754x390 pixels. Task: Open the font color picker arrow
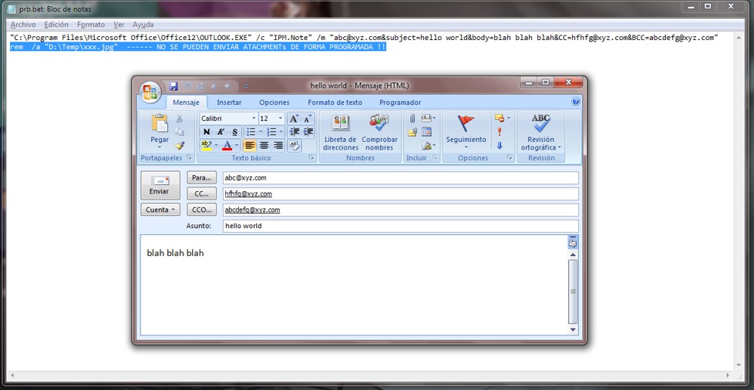pyautogui.click(x=237, y=146)
